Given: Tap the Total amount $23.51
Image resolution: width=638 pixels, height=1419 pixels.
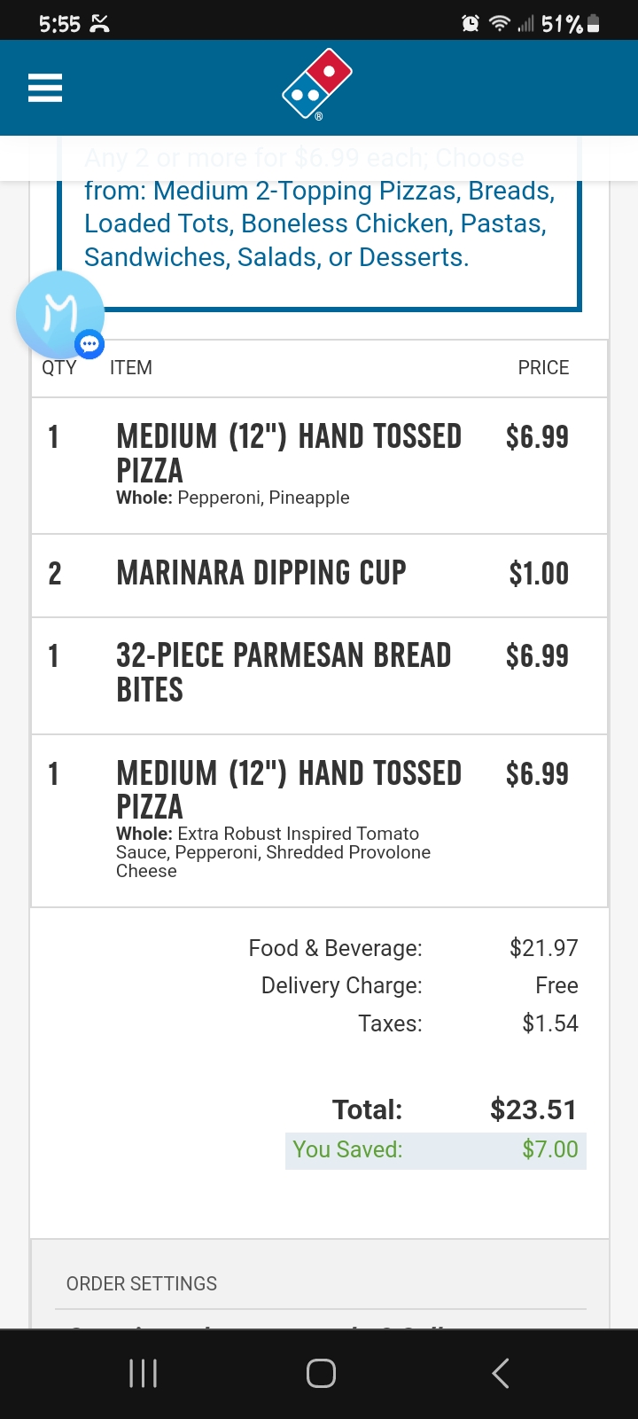Looking at the screenshot, I should (x=533, y=1109).
